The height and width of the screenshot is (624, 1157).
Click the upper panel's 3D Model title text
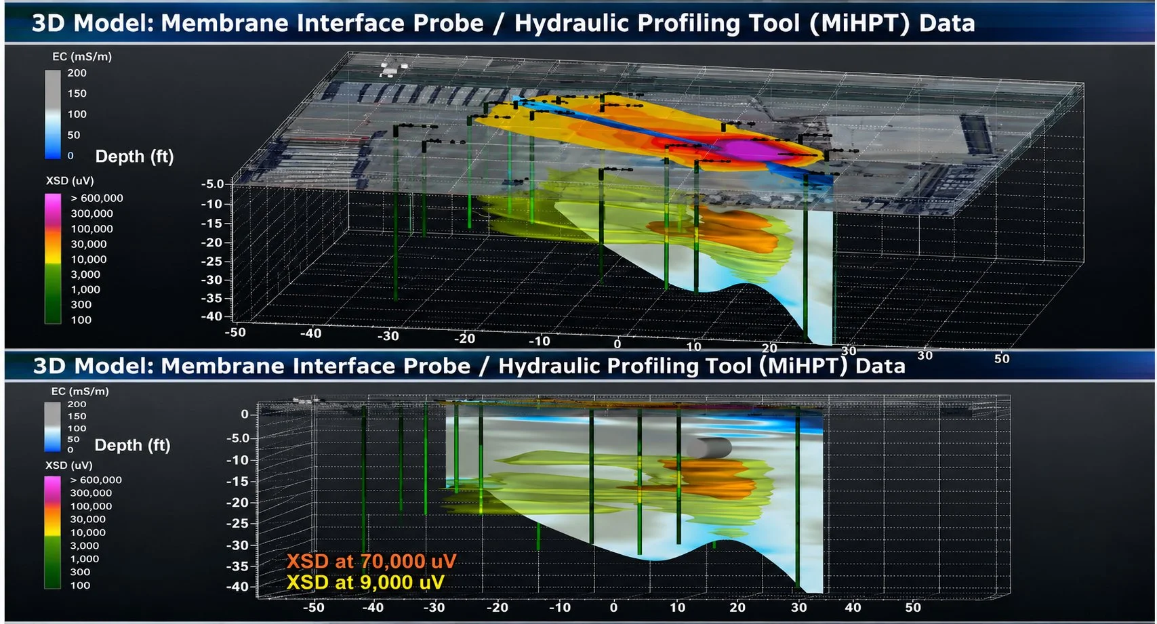(503, 23)
